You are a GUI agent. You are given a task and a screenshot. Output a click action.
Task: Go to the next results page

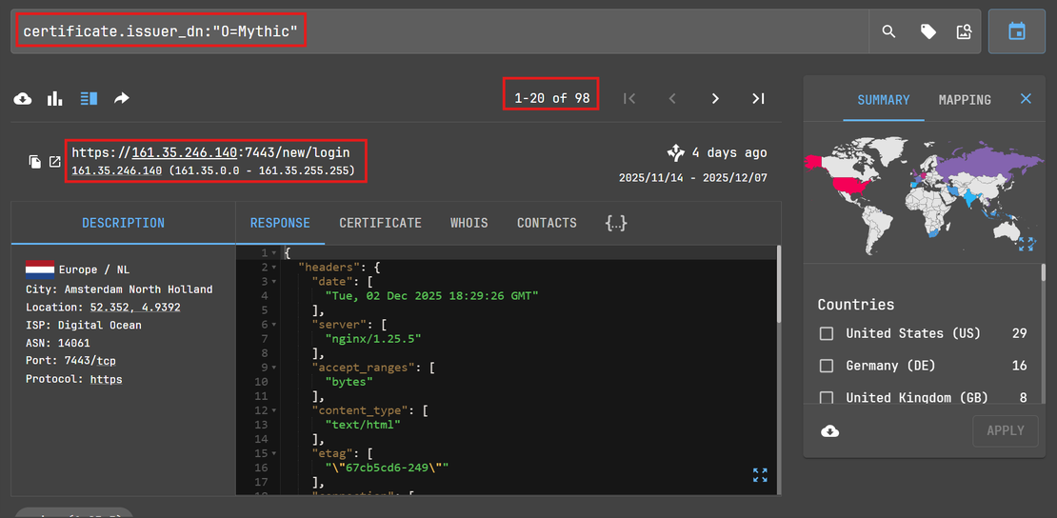click(x=715, y=98)
